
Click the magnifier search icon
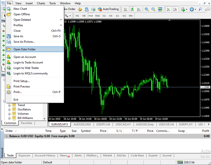(200, 9)
